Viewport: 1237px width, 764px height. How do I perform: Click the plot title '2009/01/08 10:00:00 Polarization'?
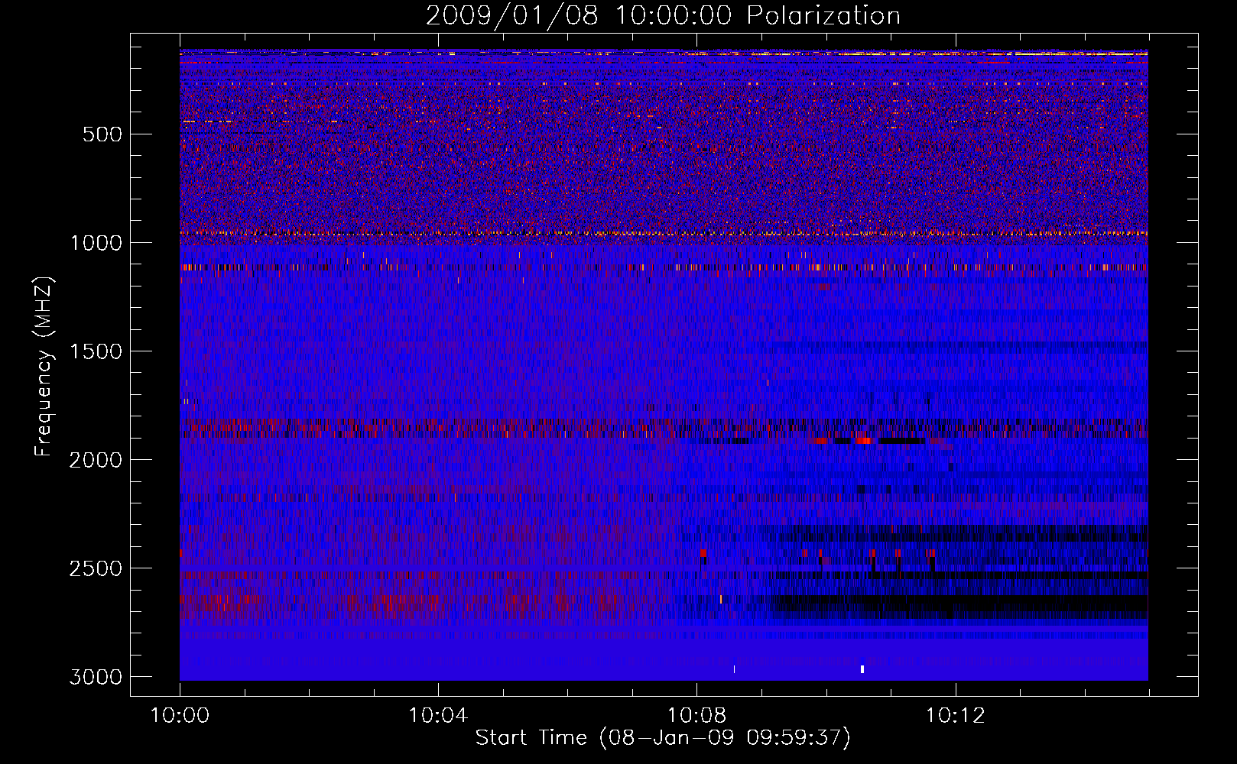click(663, 16)
